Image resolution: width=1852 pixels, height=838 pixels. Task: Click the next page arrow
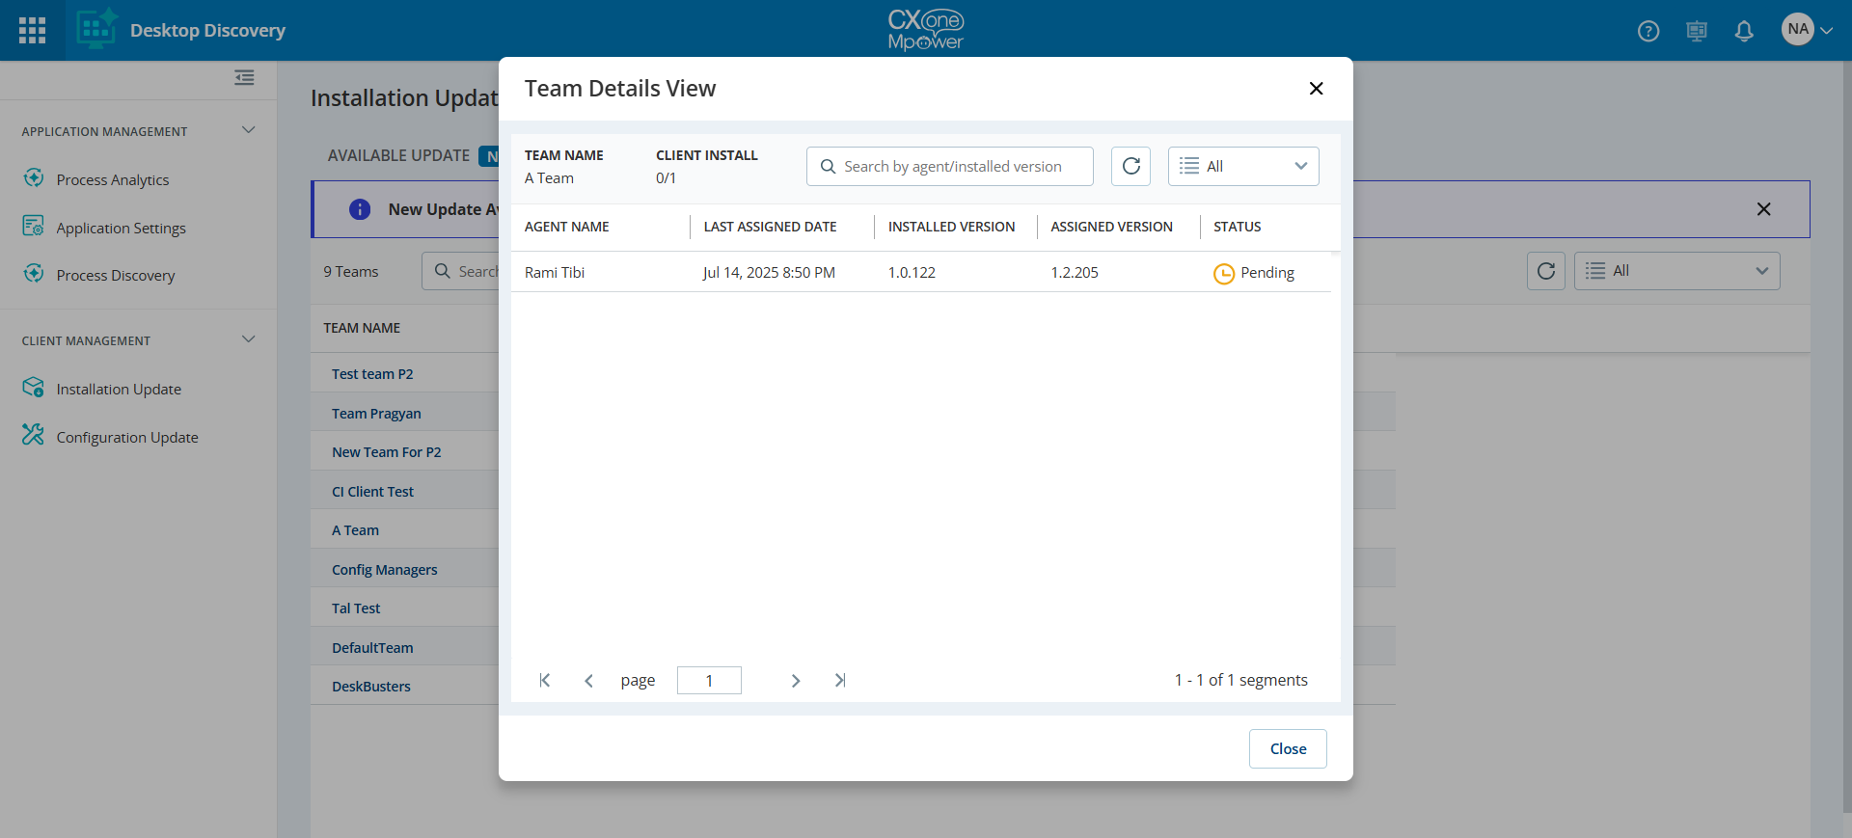point(796,681)
